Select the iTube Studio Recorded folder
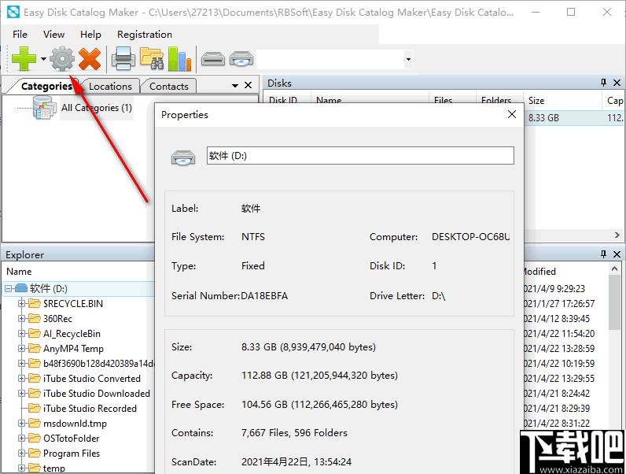 coord(90,409)
